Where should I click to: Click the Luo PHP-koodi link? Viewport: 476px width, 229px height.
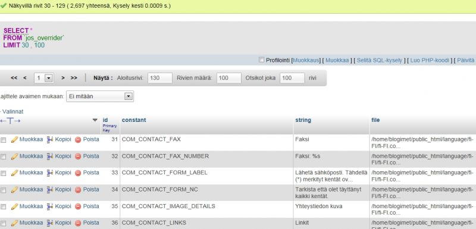pos(430,60)
